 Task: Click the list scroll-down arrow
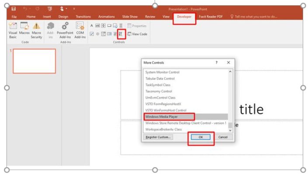tap(230, 130)
